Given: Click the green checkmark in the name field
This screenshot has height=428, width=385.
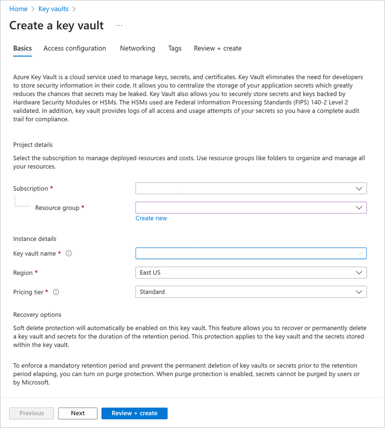Looking at the screenshot, I should pyautogui.click(x=361, y=253).
